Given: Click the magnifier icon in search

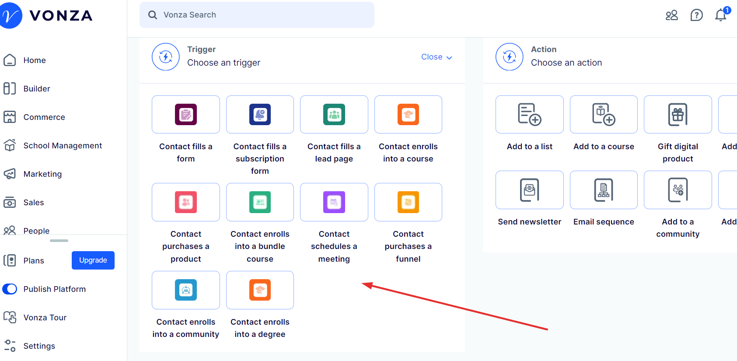Looking at the screenshot, I should 153,15.
